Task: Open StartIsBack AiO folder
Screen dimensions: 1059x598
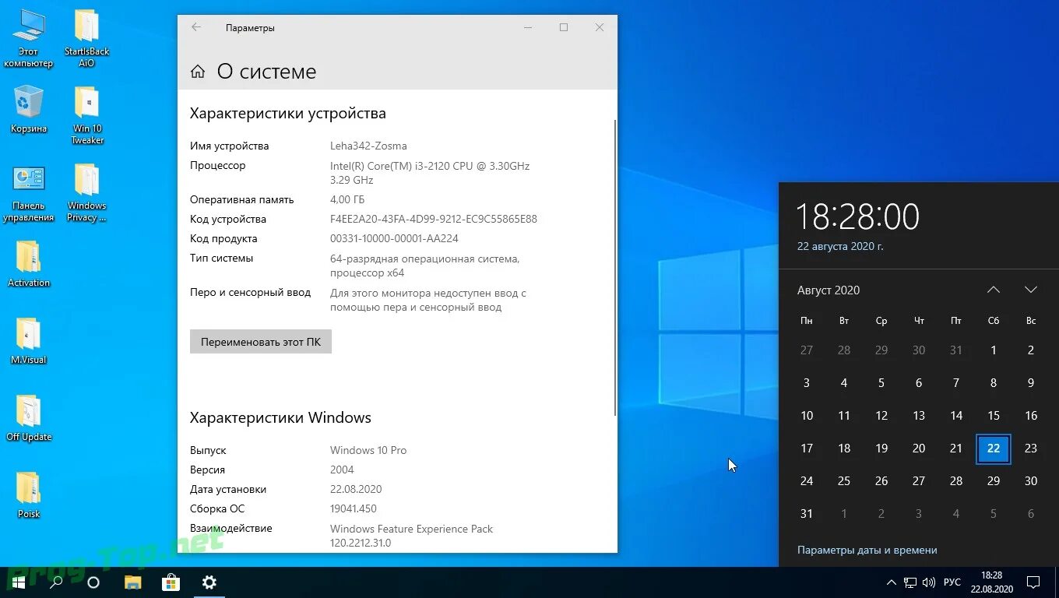Action: point(86,39)
